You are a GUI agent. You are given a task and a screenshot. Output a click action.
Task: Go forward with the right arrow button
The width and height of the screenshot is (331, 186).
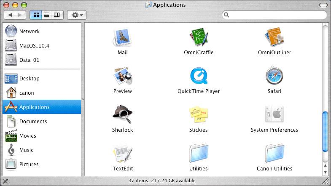[x=20, y=15]
